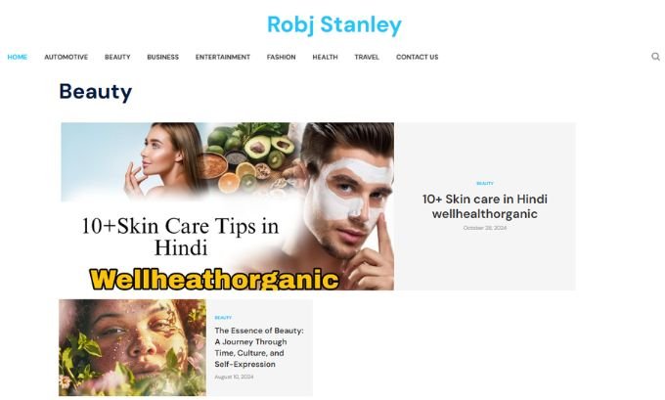
Task: Click the October 2024 post date
Action: (x=485, y=228)
